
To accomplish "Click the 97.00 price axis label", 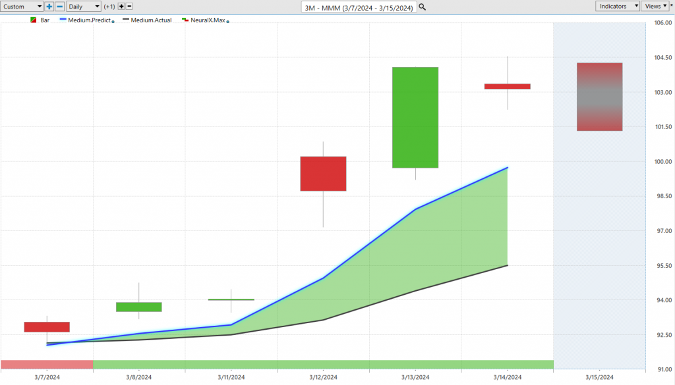I will click(x=664, y=231).
